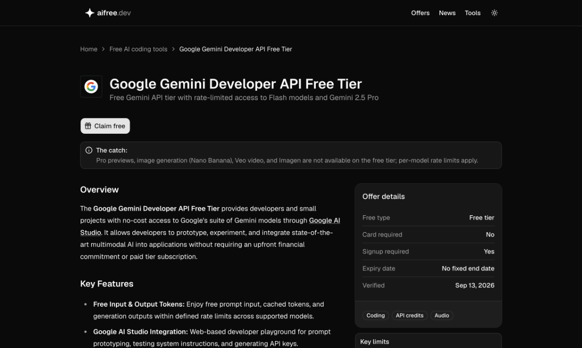Viewport: 582px width, 348px height.
Task: Select the Audio tag
Action: (442, 316)
